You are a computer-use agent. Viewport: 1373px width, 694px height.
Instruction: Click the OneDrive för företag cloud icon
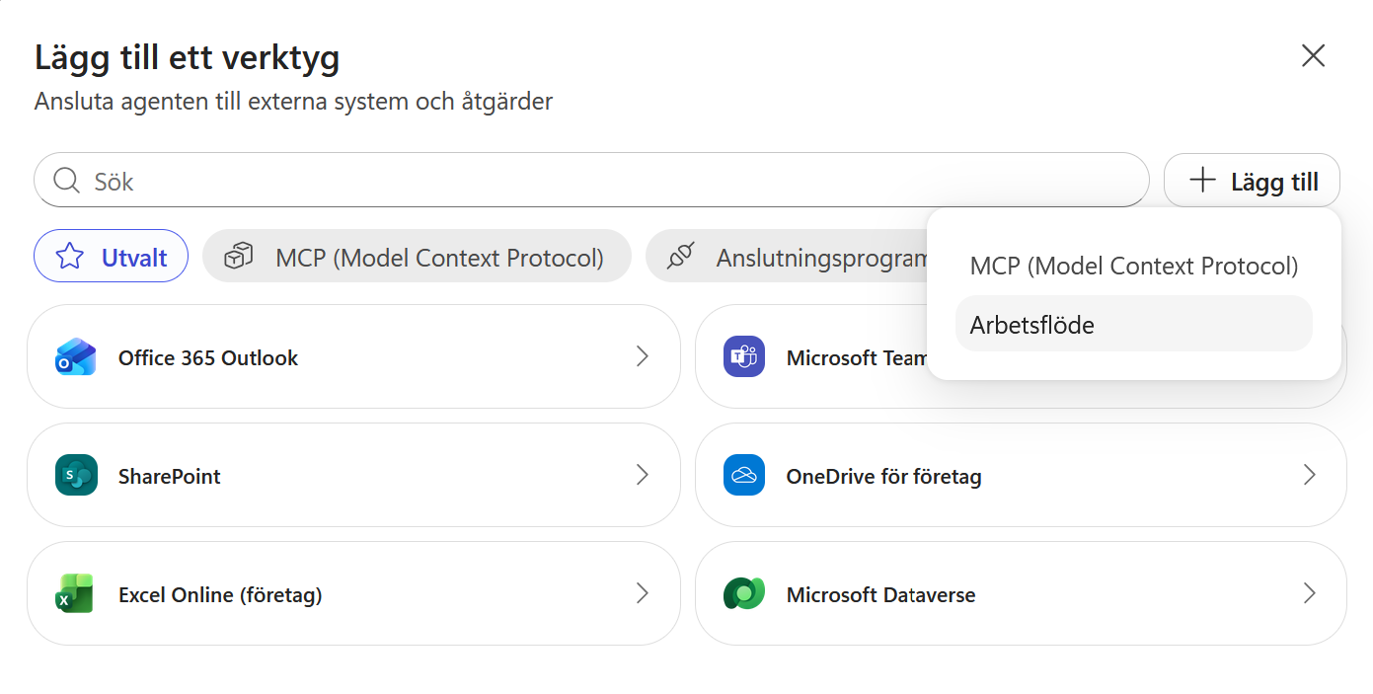click(744, 476)
